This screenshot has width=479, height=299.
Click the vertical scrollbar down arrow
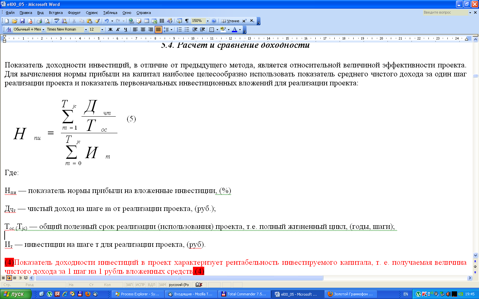point(475,255)
